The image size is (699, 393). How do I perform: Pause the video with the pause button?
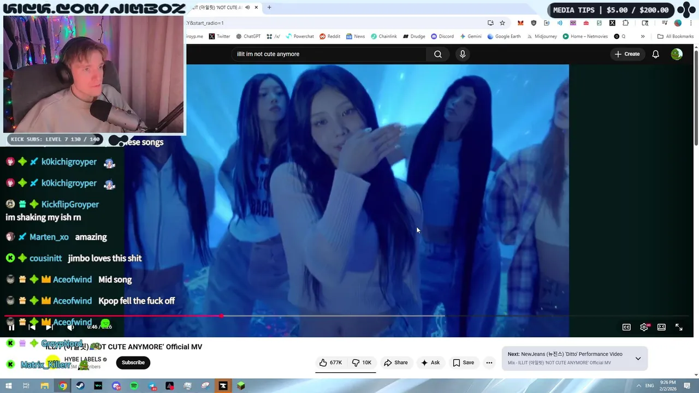(x=11, y=327)
